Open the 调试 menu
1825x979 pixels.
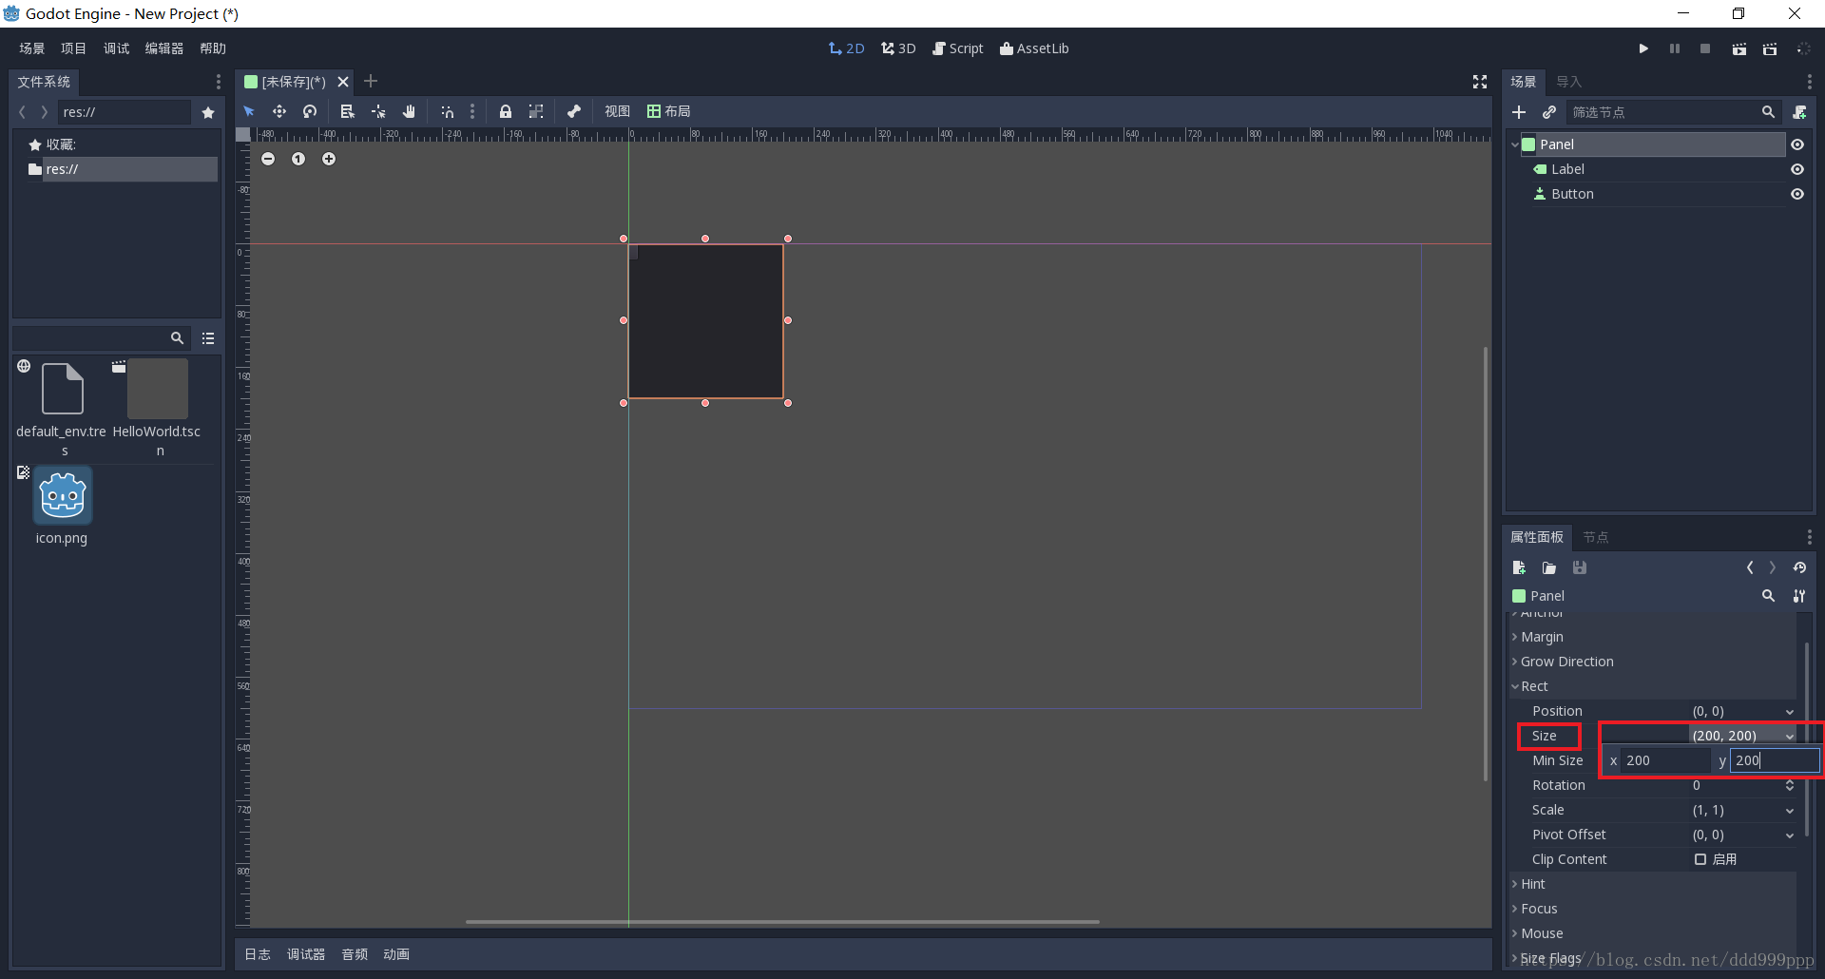point(116,48)
